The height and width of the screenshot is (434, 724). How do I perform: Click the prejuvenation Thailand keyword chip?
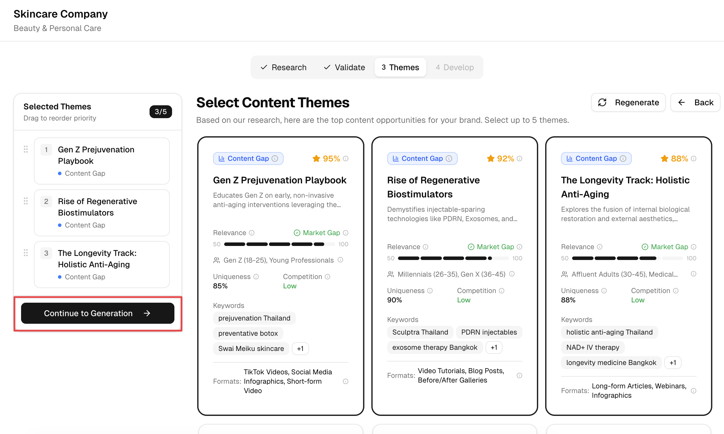coord(254,318)
